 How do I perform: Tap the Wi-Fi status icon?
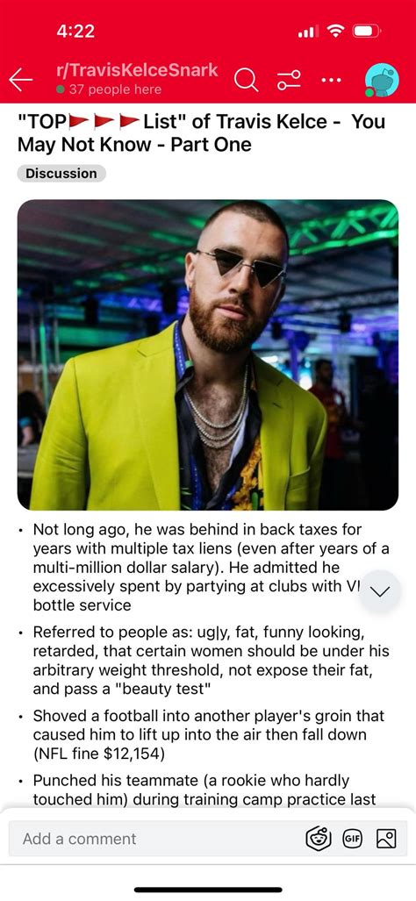335,31
